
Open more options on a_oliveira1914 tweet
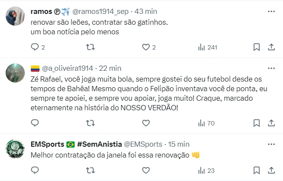[271, 68]
